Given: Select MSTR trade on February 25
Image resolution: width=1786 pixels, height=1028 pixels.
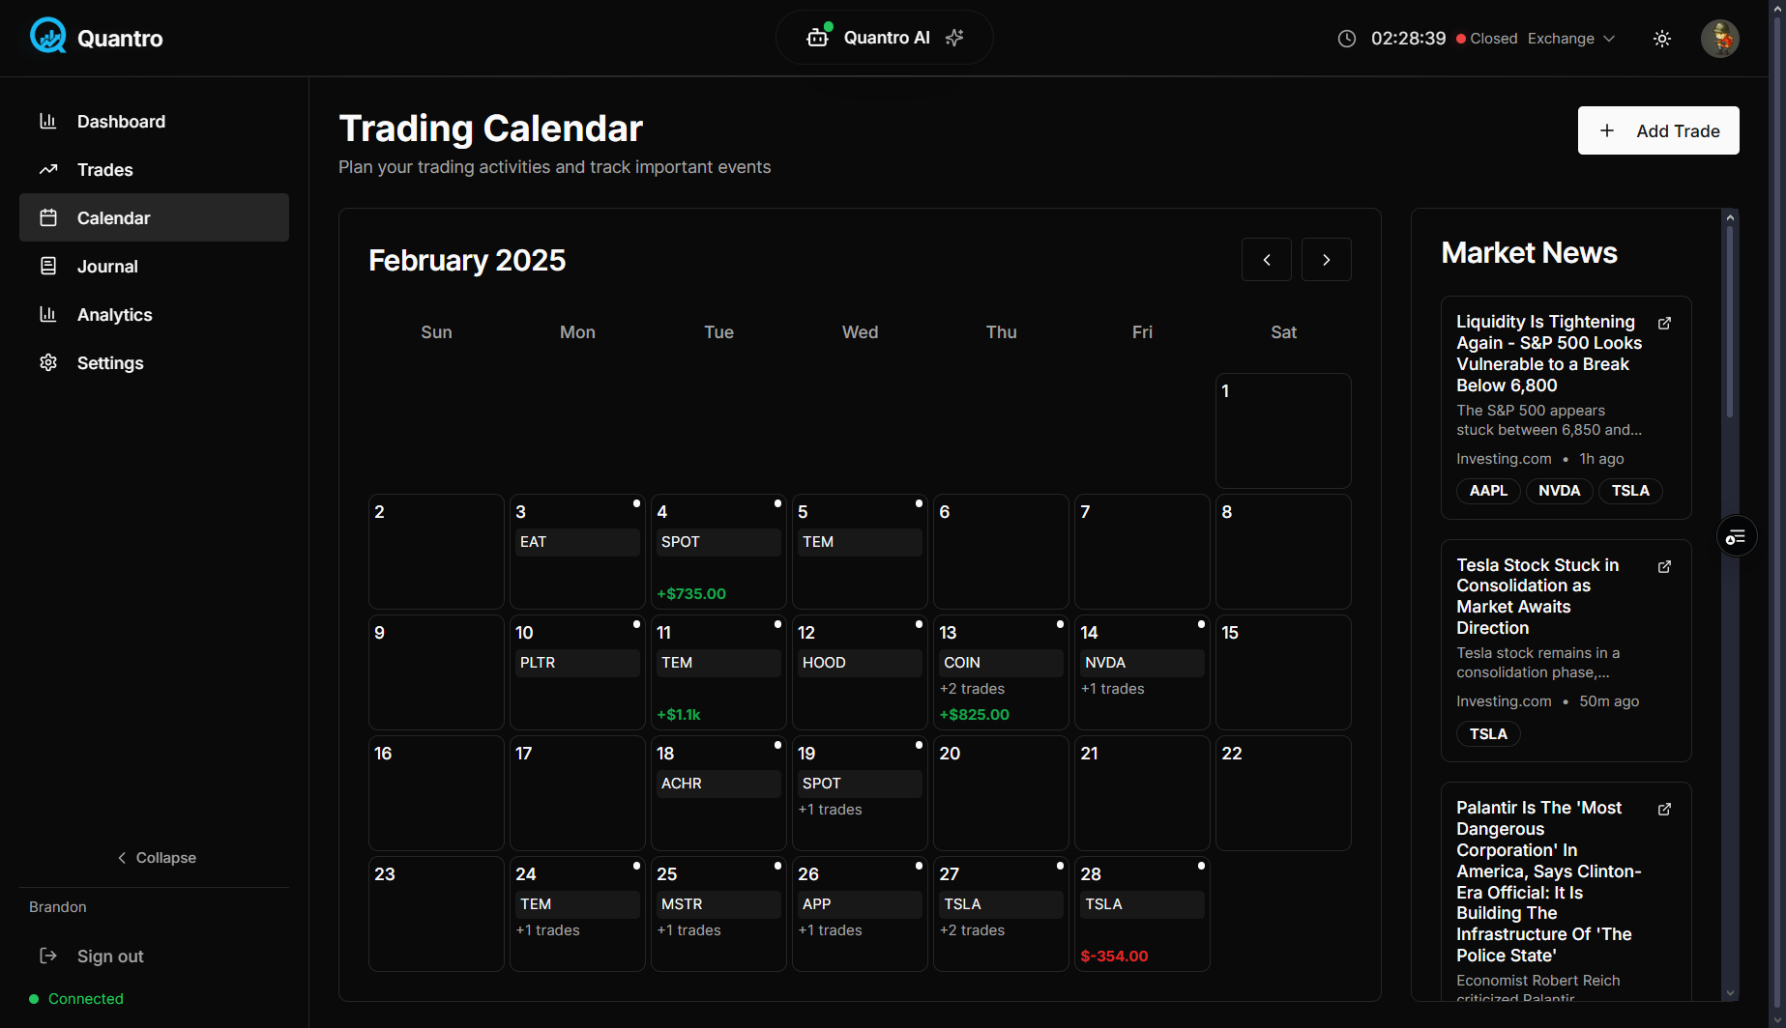Looking at the screenshot, I should (x=718, y=904).
